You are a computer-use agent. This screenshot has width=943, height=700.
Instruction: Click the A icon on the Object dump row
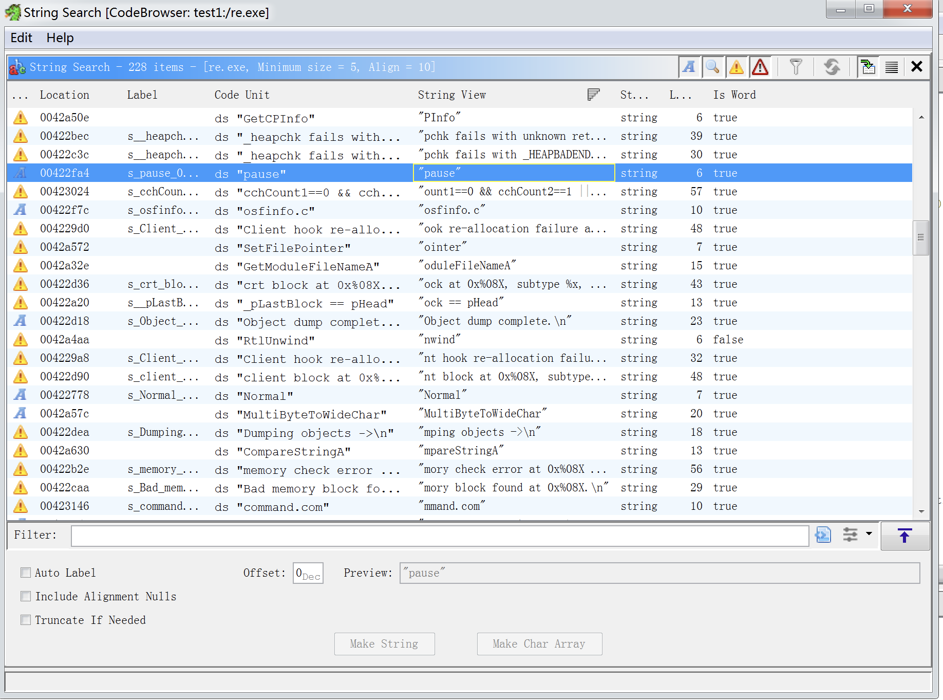[x=21, y=321]
